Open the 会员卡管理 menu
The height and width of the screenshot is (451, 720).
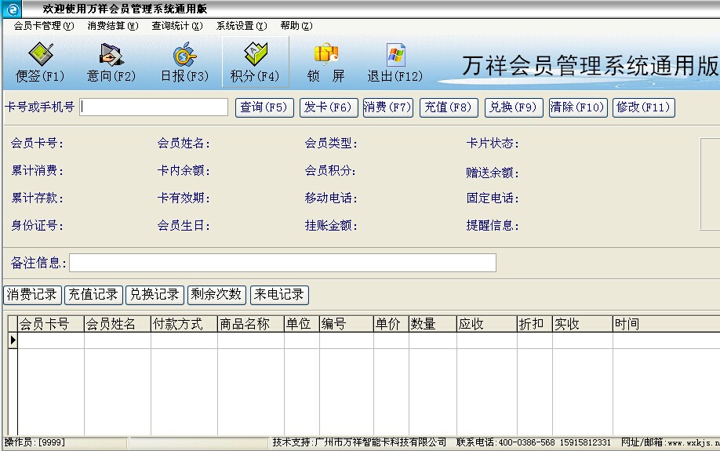coord(43,26)
